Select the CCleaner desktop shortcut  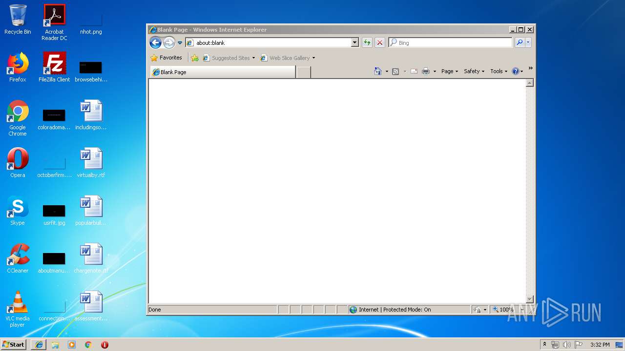coord(18,258)
